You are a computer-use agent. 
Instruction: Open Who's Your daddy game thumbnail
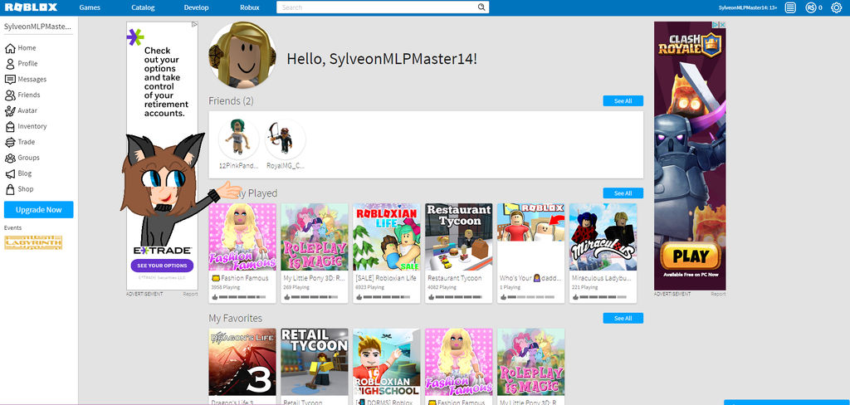(530, 237)
